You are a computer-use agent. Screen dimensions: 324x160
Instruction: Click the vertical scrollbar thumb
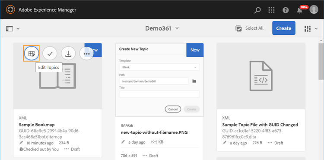pyautogui.click(x=321, y=61)
